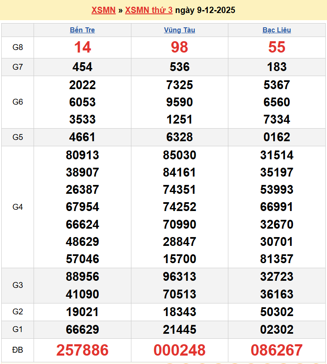Select the G1 number 66629
The width and height of the screenshot is (327, 364).
point(82,330)
